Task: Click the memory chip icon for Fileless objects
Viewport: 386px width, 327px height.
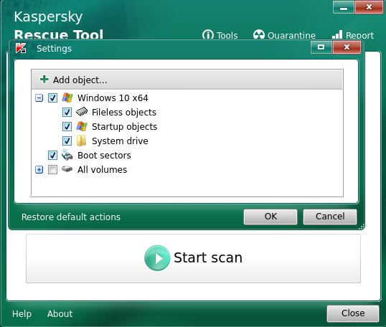Action: pyautogui.click(x=82, y=112)
